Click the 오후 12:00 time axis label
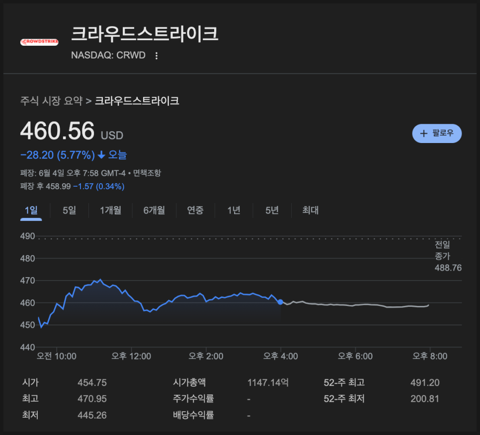This screenshot has width=480, height=435. (x=131, y=357)
